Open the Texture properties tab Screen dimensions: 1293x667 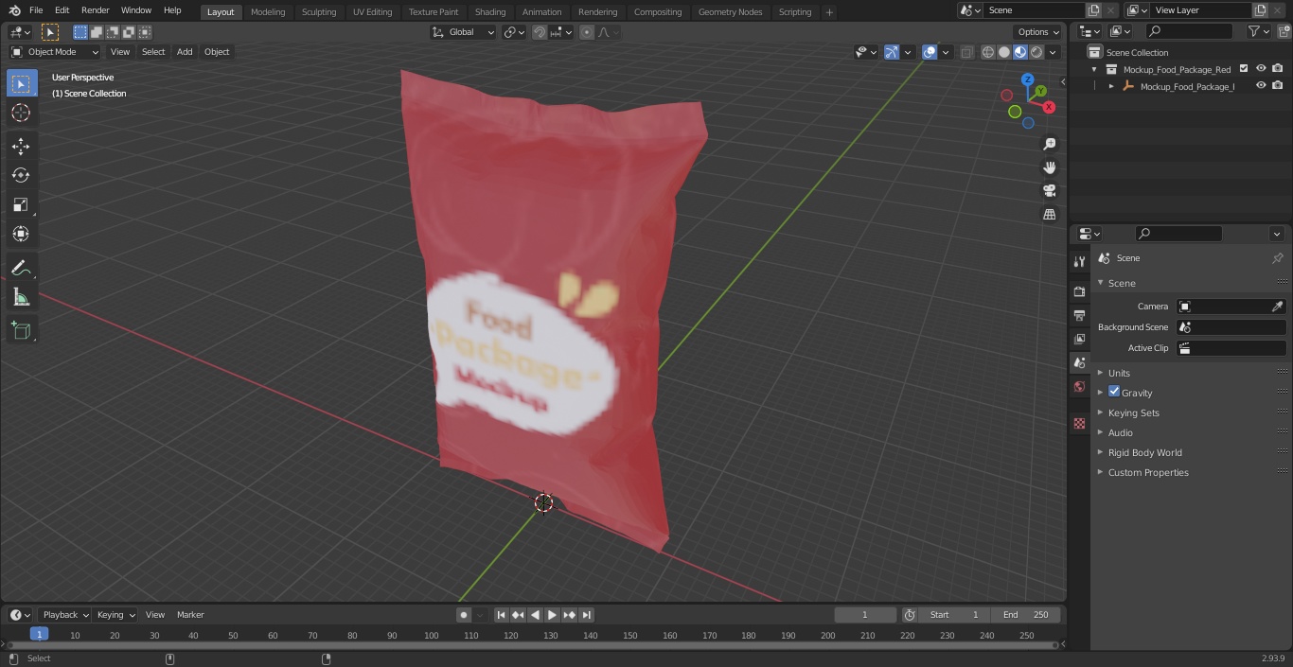click(x=1079, y=423)
